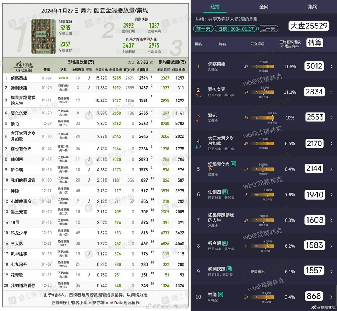337x311 pixels.
Task: Click the 网 badge next to 仙剑四
Action: click(x=225, y=192)
